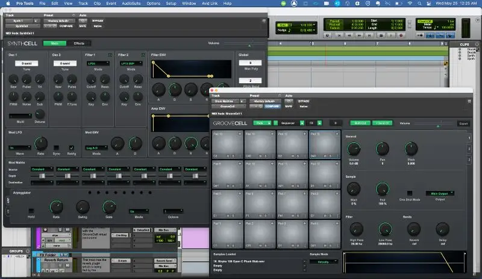
Task: Open the Arpeggiator Mode dropdown
Action: click(x=138, y=212)
